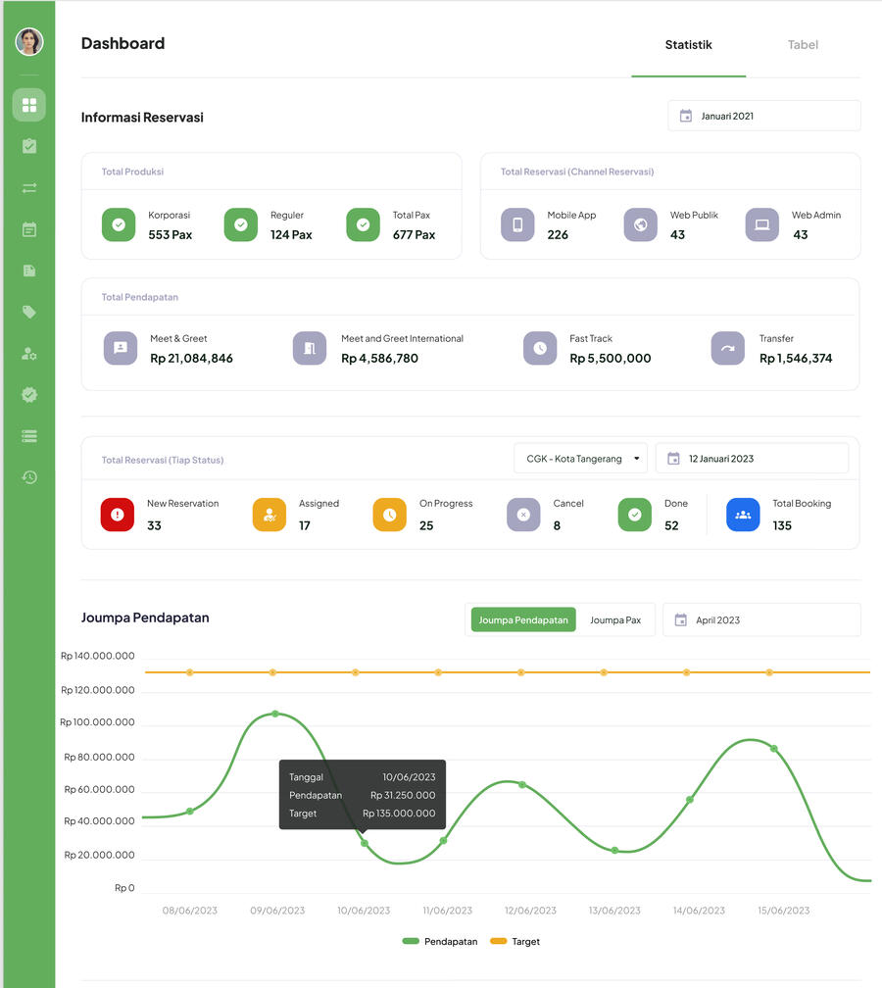This screenshot has width=882, height=988.
Task: Open the Januari 2021 month picker
Action: point(763,116)
